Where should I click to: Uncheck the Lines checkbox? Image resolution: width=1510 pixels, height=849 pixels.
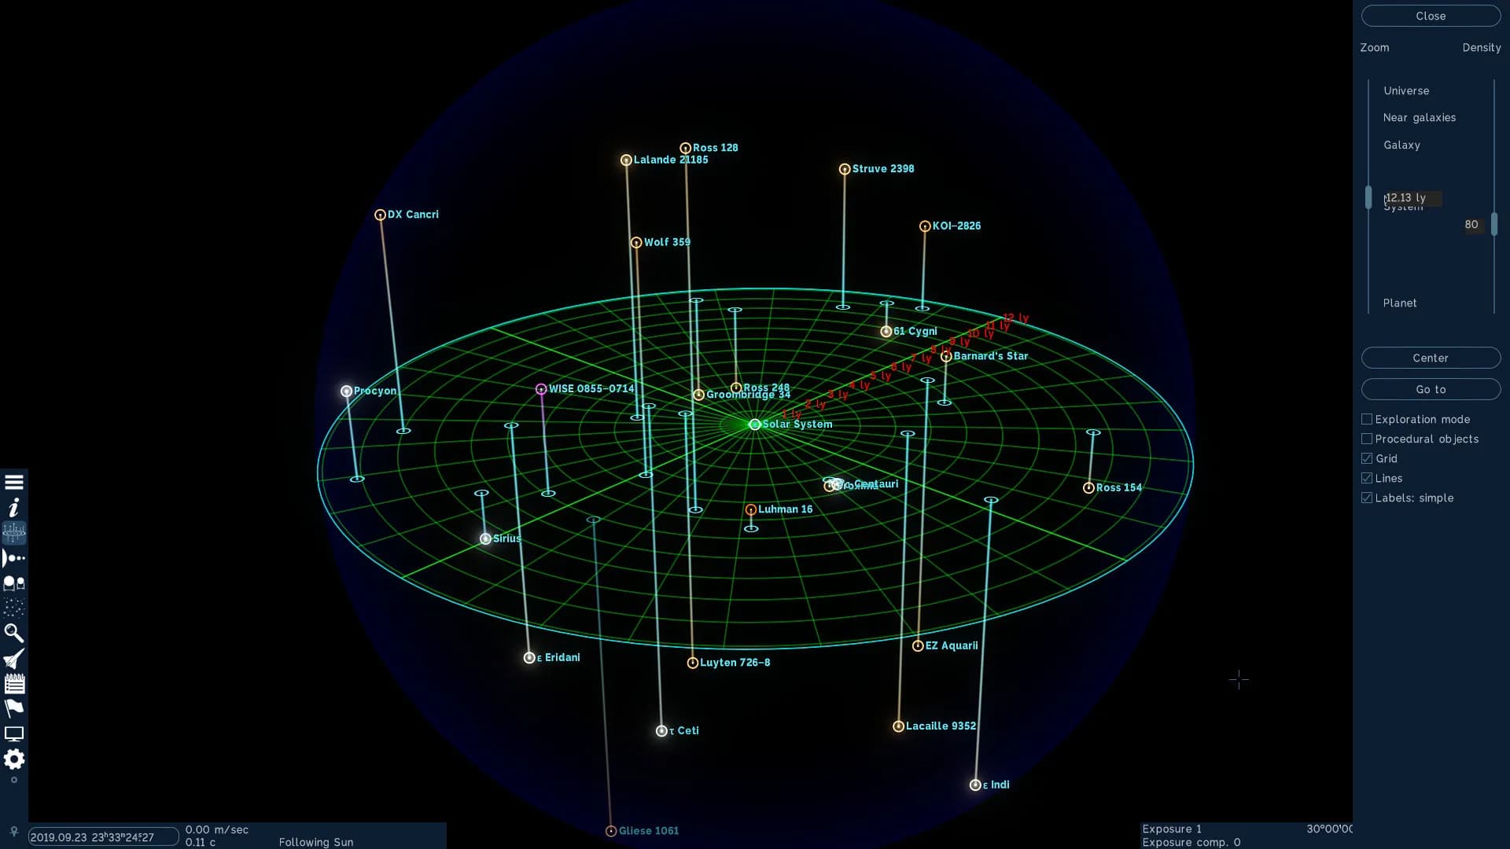coord(1367,478)
